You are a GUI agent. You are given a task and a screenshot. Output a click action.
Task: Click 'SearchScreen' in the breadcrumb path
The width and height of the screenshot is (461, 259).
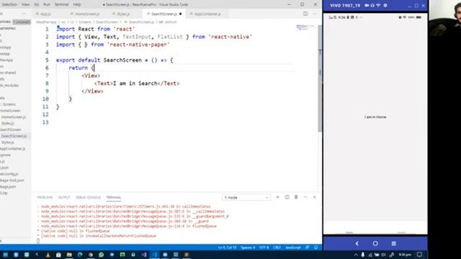pos(107,22)
